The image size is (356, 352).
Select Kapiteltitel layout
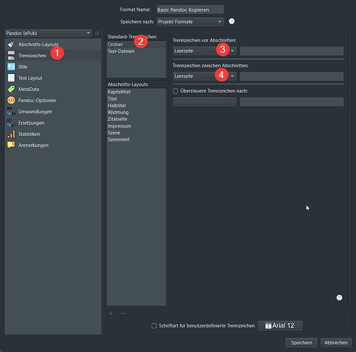click(x=136, y=92)
